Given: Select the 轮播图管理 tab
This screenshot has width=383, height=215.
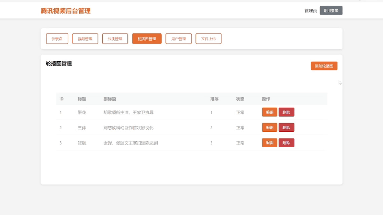Looking at the screenshot, I should click(147, 39).
